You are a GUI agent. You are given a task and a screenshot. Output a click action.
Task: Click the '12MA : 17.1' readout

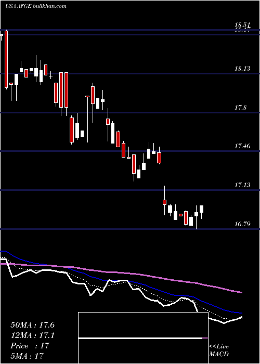pyautogui.click(x=32, y=335)
